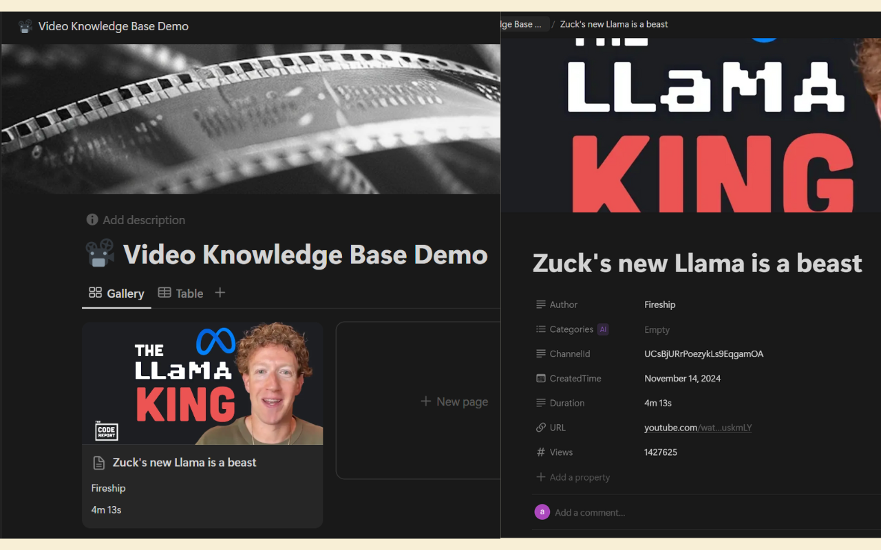Image resolution: width=881 pixels, height=550 pixels.
Task: Click 'Add description' under the cover
Action: (136, 220)
